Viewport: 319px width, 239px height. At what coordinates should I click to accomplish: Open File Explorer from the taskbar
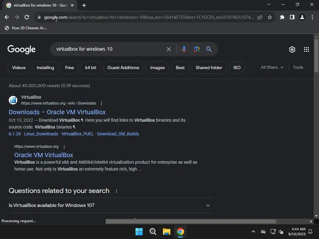pyautogui.click(x=166, y=232)
